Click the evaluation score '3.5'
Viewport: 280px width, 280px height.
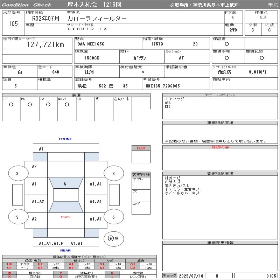(x=263, y=18)
